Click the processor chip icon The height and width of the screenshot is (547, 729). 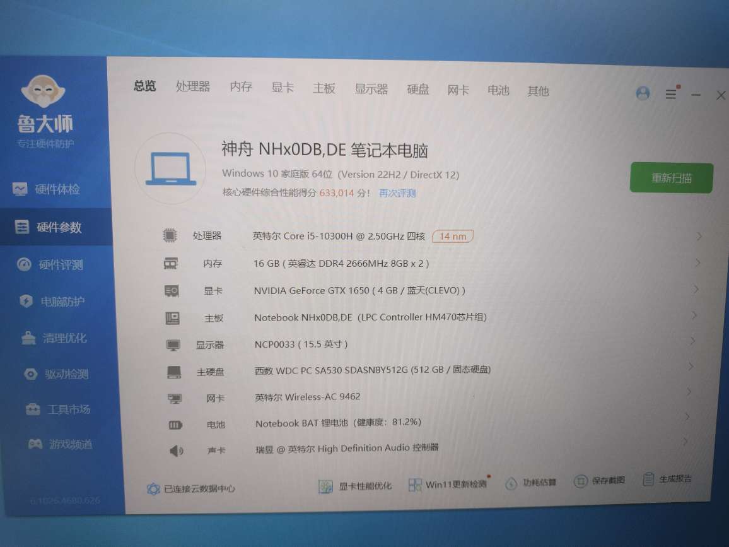[x=170, y=235]
